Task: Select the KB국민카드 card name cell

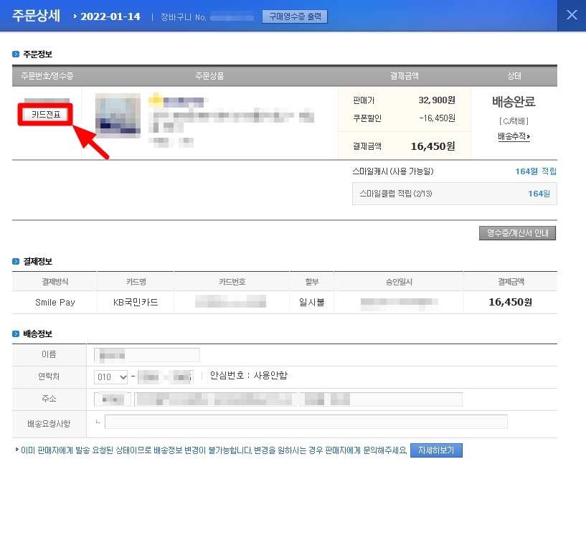Action: [x=135, y=301]
